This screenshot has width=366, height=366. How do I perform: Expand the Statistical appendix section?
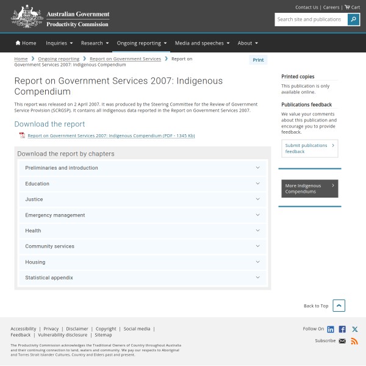pos(143,278)
